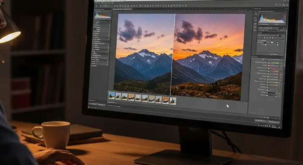Select the first blue-sky thumbnail in the filmstrip

[x=112, y=95]
